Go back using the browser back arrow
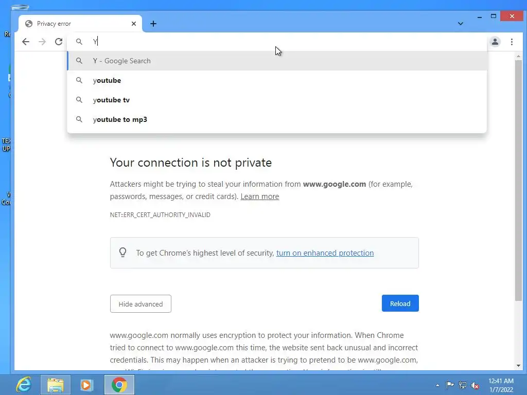 point(26,42)
